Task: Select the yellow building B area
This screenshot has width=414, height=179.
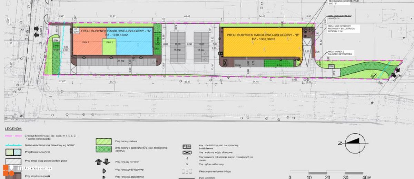Action: tap(263, 42)
